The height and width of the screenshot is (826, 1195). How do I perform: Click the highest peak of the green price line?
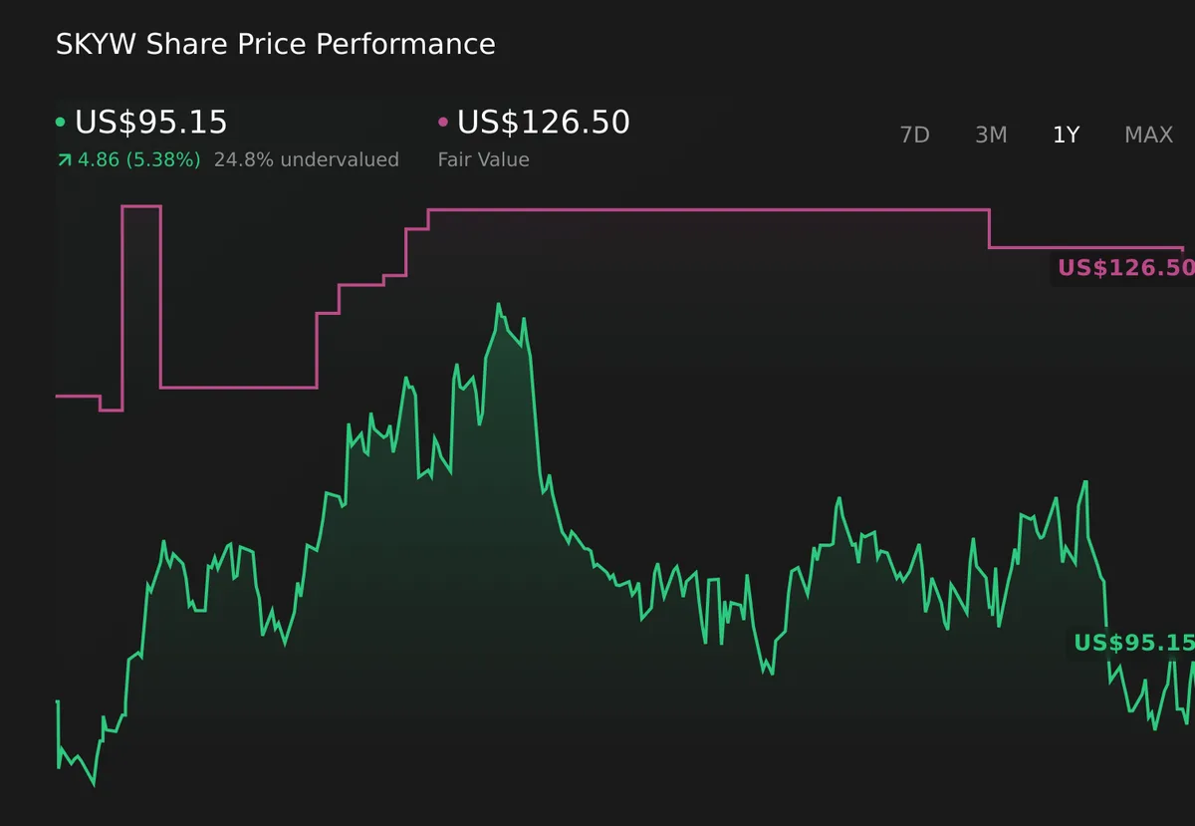coord(498,305)
